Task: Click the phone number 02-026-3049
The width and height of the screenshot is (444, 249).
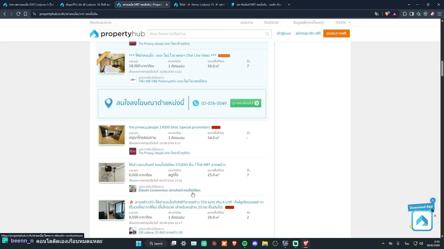Action: point(214,103)
